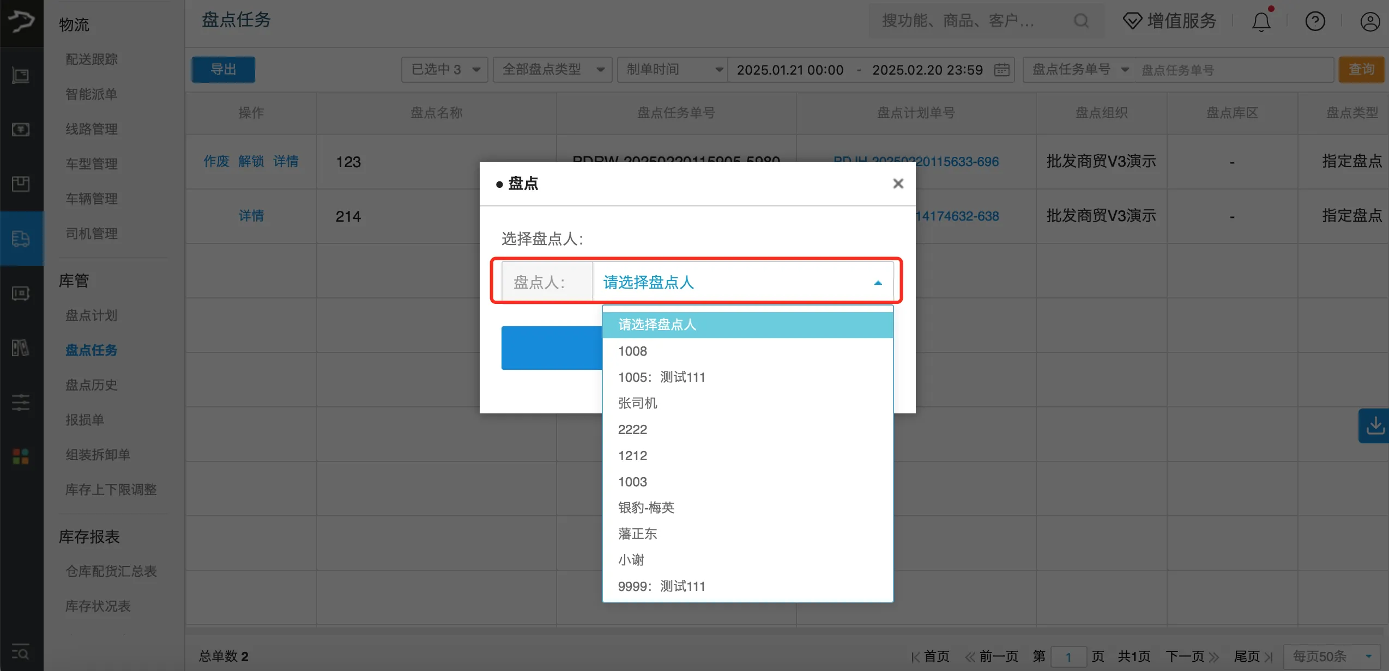Click the floating download arrow button

1376,425
